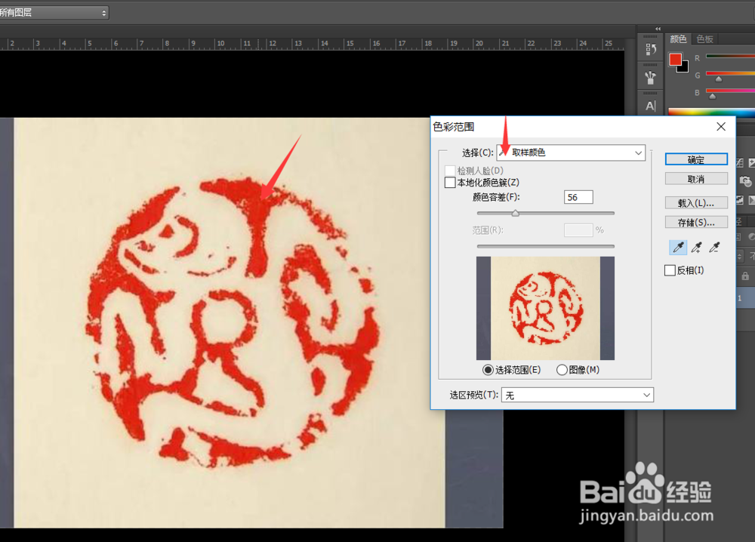The width and height of the screenshot is (755, 542).
Task: Open the History panel icon
Action: coord(651,49)
